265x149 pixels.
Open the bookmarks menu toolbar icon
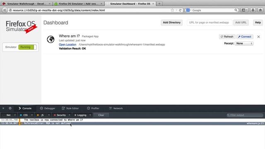pos(244,10)
